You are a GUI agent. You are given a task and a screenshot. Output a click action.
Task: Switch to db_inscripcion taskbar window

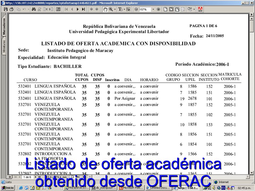(104, 188)
